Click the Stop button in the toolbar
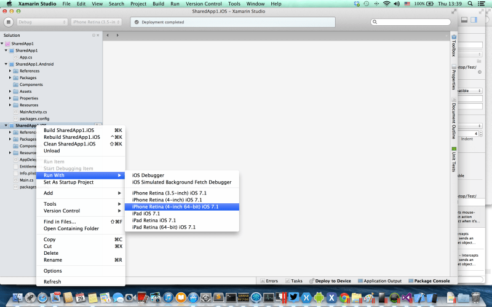Viewport: 492px width, 307px height. (9, 22)
